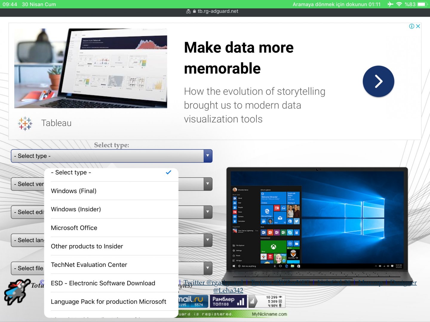Screen dimensions: 430x322
Task: Choose Windows (Final) from the list
Action: (111, 191)
